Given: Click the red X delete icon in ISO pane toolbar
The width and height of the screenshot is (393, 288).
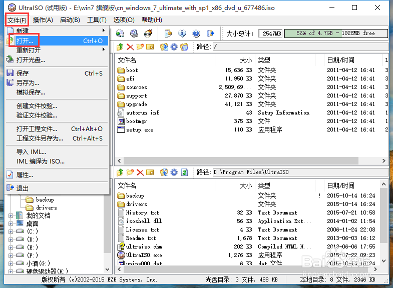Looking at the screenshot, I should coord(130,47).
